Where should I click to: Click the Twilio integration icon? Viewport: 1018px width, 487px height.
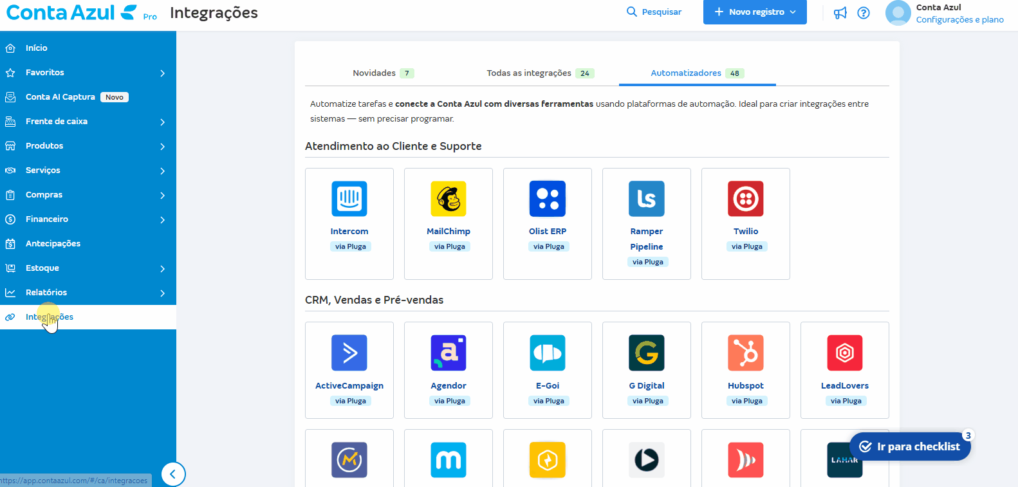point(746,199)
